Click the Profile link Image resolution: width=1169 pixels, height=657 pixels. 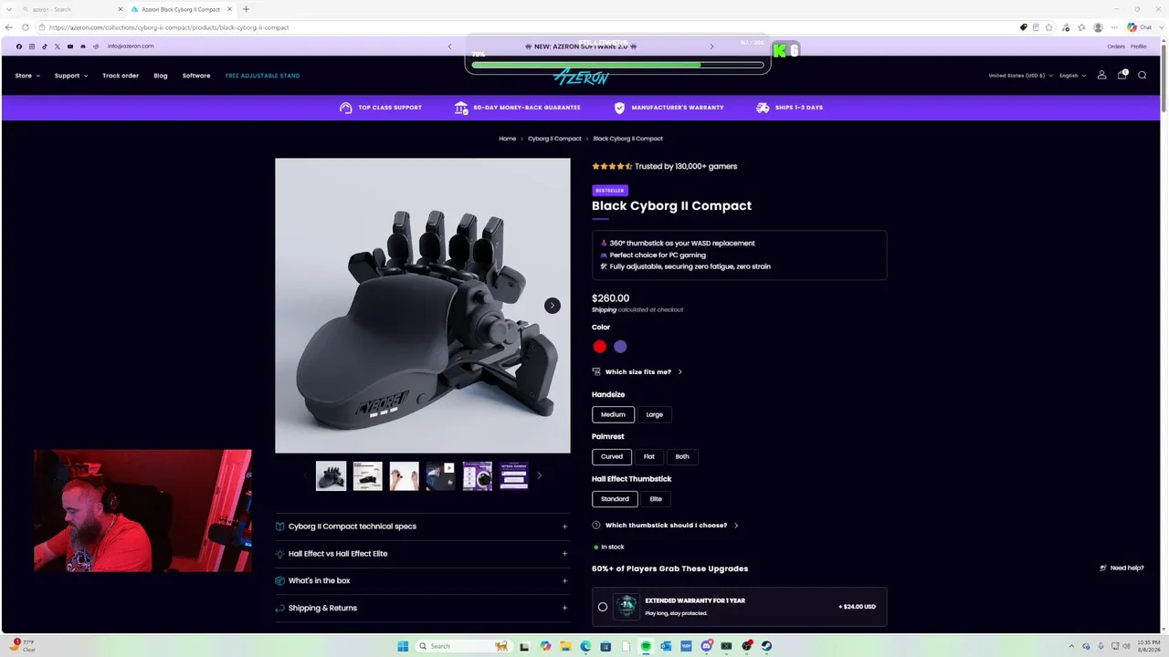tap(1138, 47)
